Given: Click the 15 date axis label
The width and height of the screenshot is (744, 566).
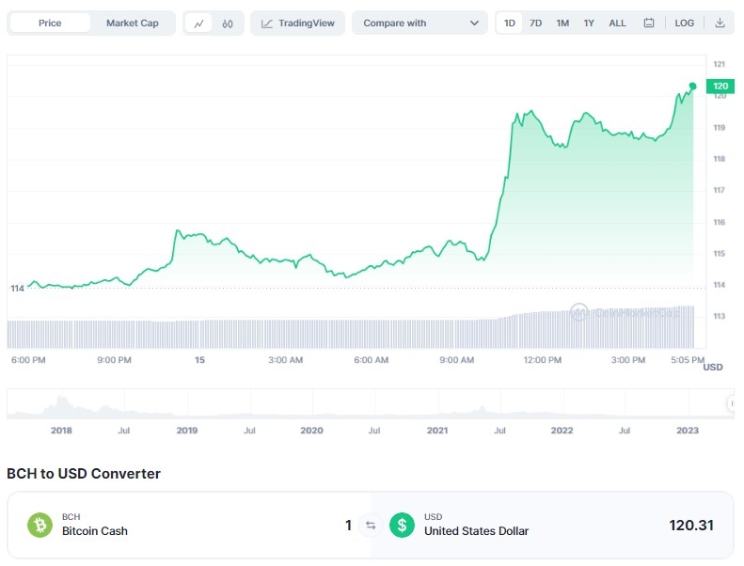Looking at the screenshot, I should 199,360.
